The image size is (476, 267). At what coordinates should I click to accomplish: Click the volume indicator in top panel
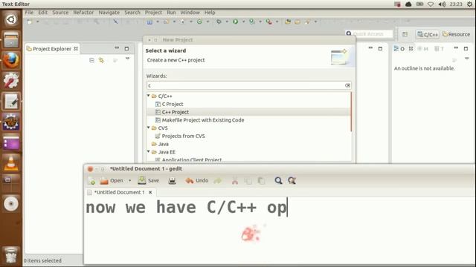[442, 4]
